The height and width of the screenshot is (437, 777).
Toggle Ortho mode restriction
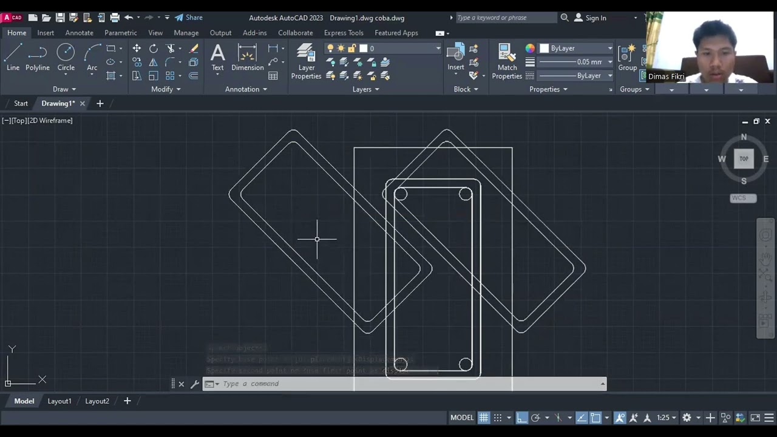click(x=522, y=418)
